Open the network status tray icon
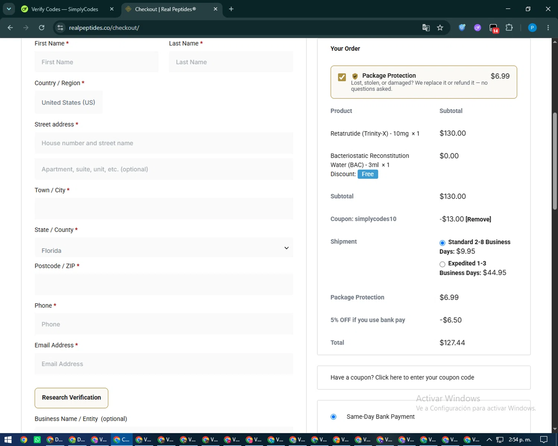 pos(500,440)
